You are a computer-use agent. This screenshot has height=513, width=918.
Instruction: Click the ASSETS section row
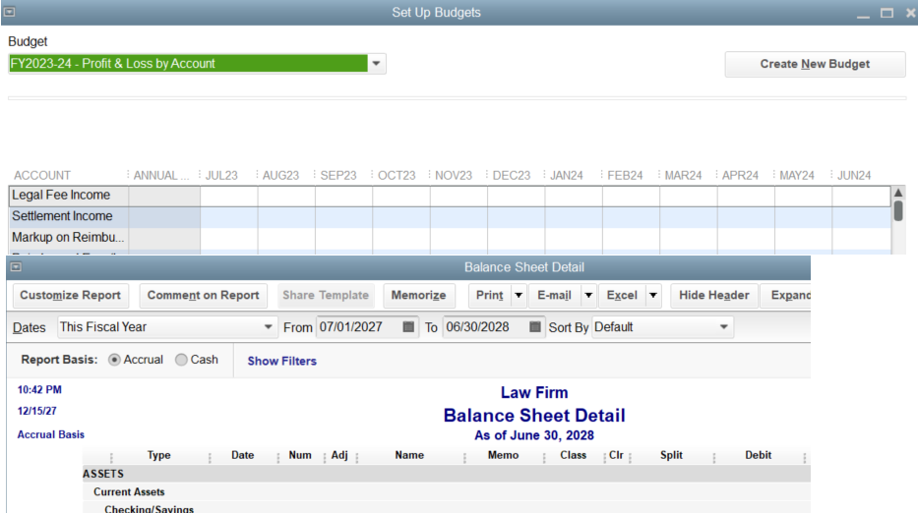pyautogui.click(x=446, y=474)
